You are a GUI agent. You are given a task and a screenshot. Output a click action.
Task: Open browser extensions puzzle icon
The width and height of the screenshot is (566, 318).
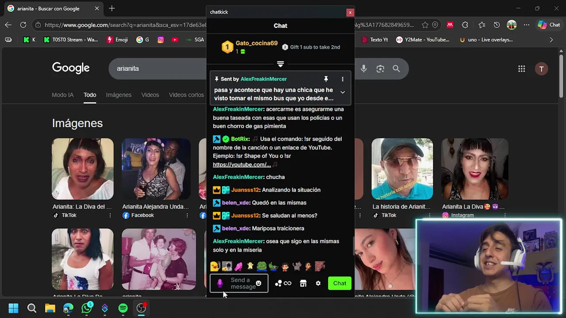[465, 25]
